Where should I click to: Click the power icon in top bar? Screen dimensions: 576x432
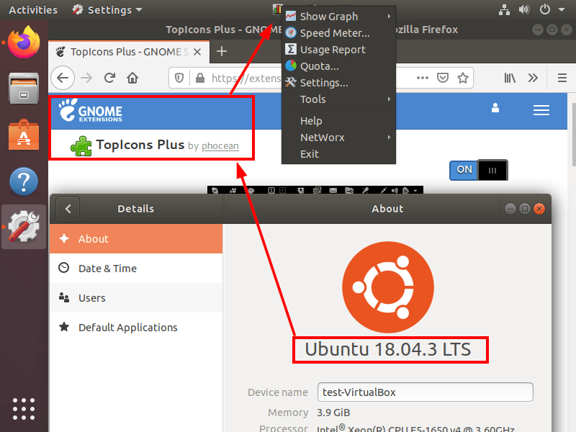tap(545, 9)
